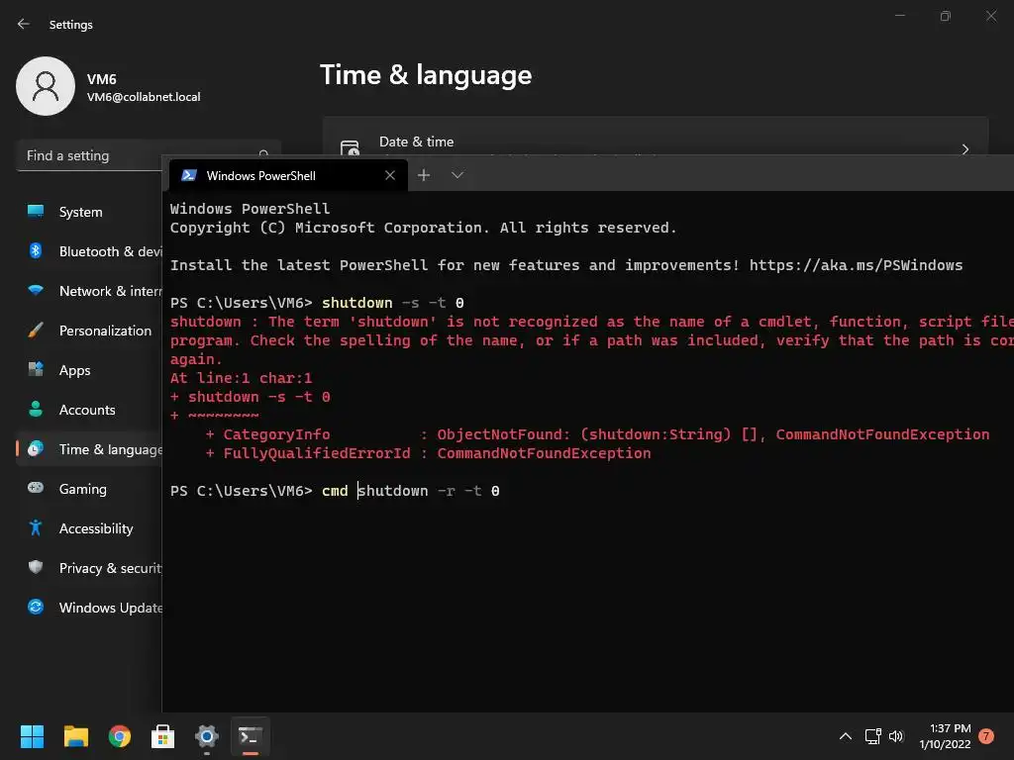
Task: Open Microsoft Store from the taskbar
Action: pos(163,736)
